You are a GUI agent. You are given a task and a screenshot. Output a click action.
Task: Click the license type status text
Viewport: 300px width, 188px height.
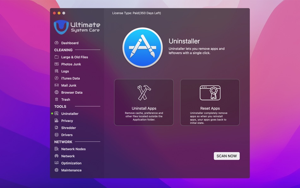[136, 13]
